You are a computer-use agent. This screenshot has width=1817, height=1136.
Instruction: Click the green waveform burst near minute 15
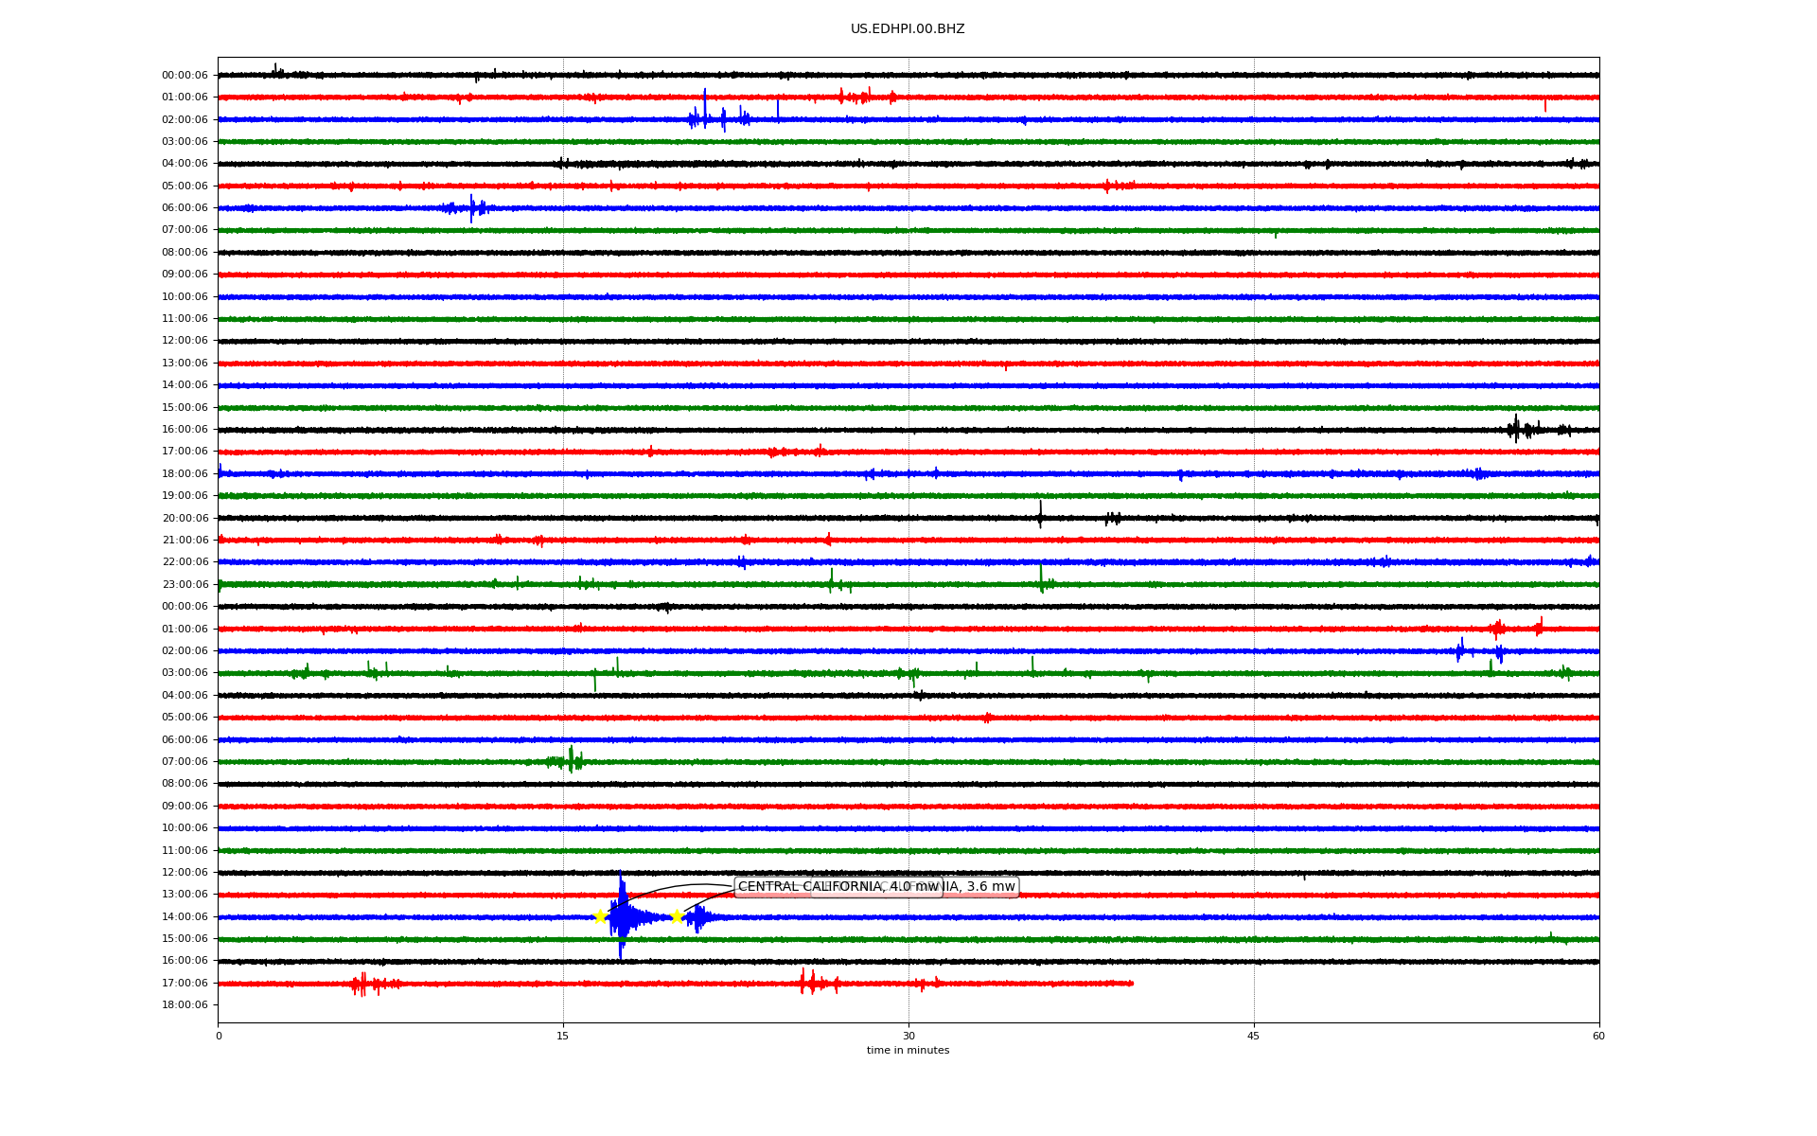click(x=571, y=760)
